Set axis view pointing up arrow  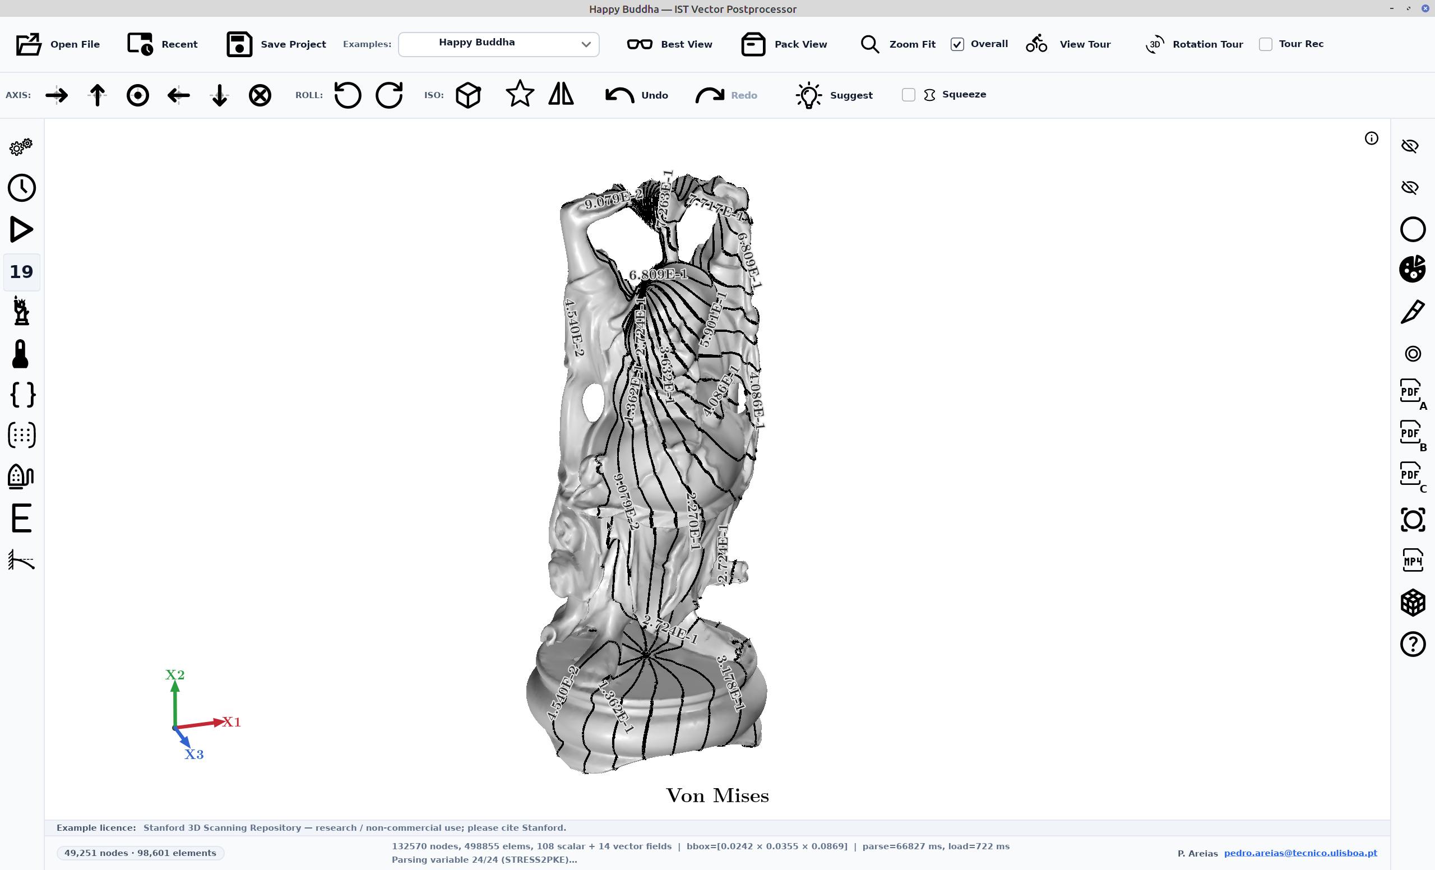tap(98, 95)
